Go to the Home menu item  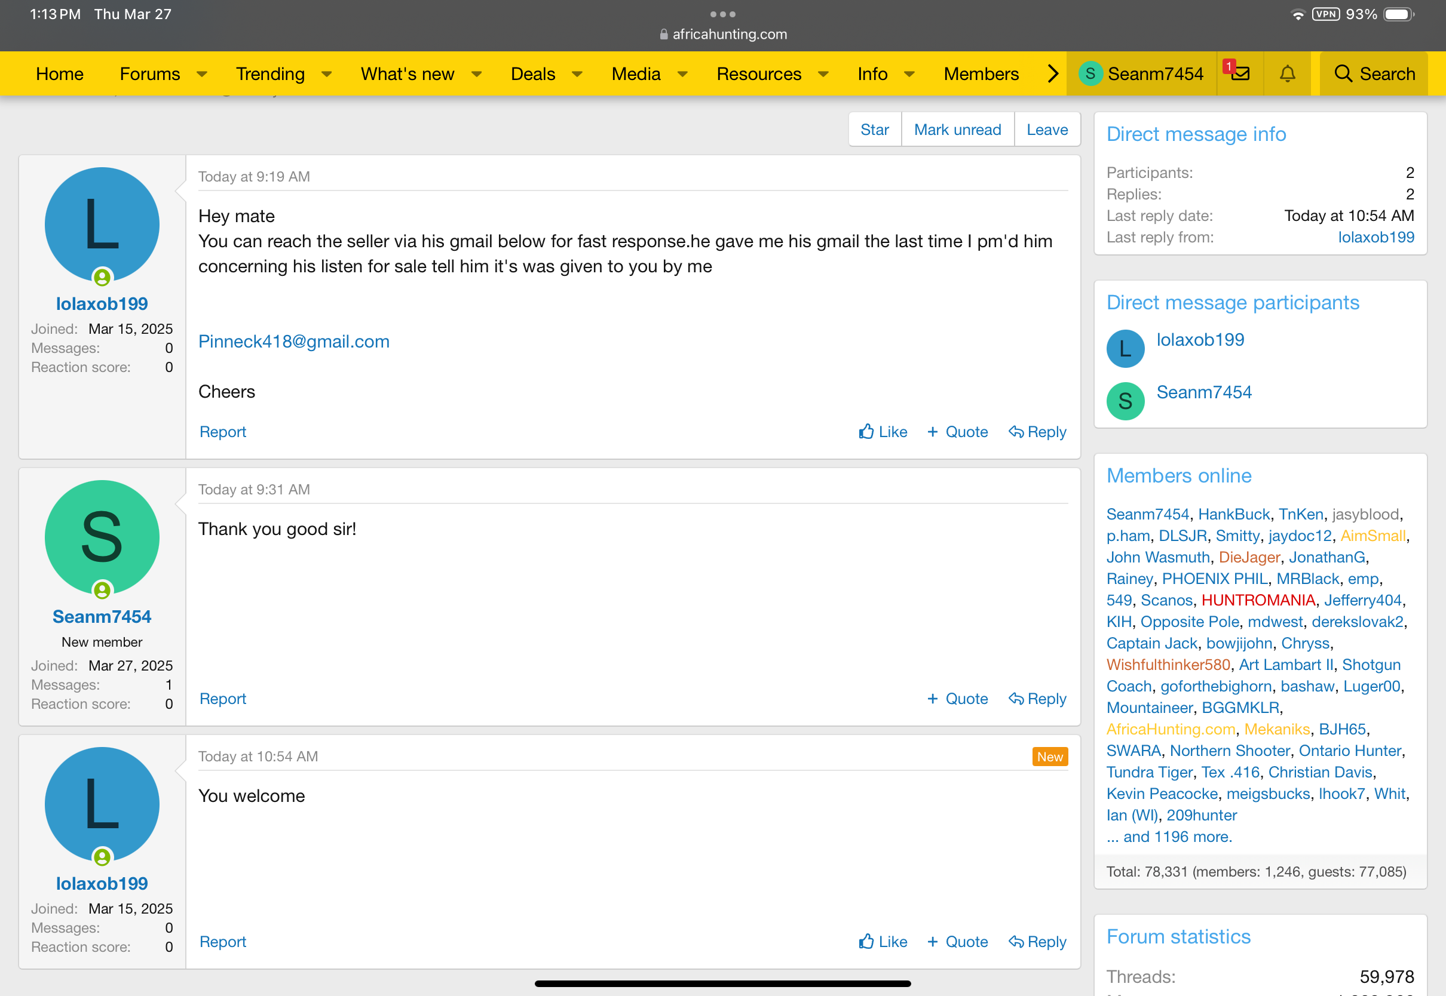pyautogui.click(x=60, y=73)
